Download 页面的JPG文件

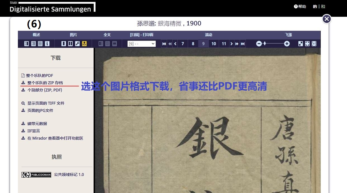point(40,110)
